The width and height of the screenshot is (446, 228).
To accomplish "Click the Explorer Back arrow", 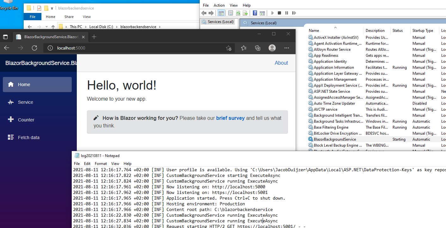I will point(30,27).
